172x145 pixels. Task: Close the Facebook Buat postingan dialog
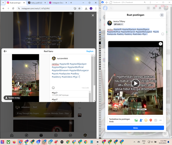[x=162, y=15]
